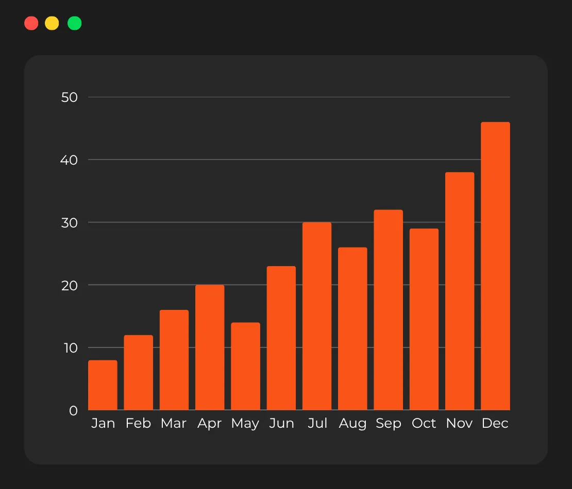The image size is (572, 489).
Task: Select the Jun bar in the chart
Action: (x=281, y=338)
